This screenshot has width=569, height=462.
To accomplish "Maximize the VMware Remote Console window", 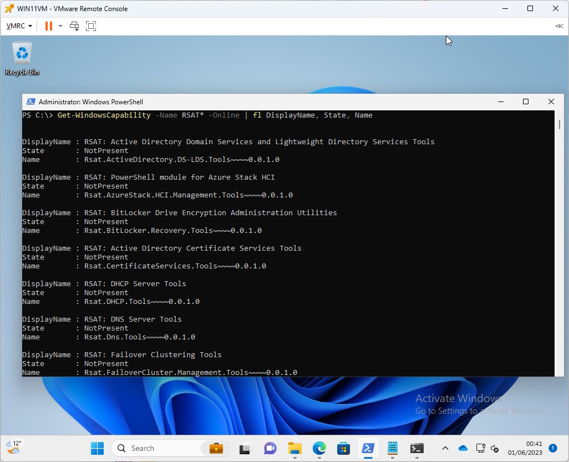I will pos(530,8).
